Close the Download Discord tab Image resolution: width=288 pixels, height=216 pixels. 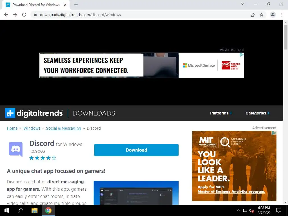coord(65,5)
